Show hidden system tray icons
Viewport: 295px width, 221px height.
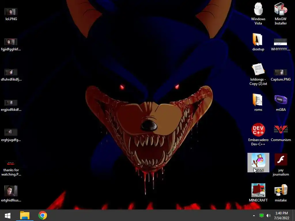click(x=254, y=216)
